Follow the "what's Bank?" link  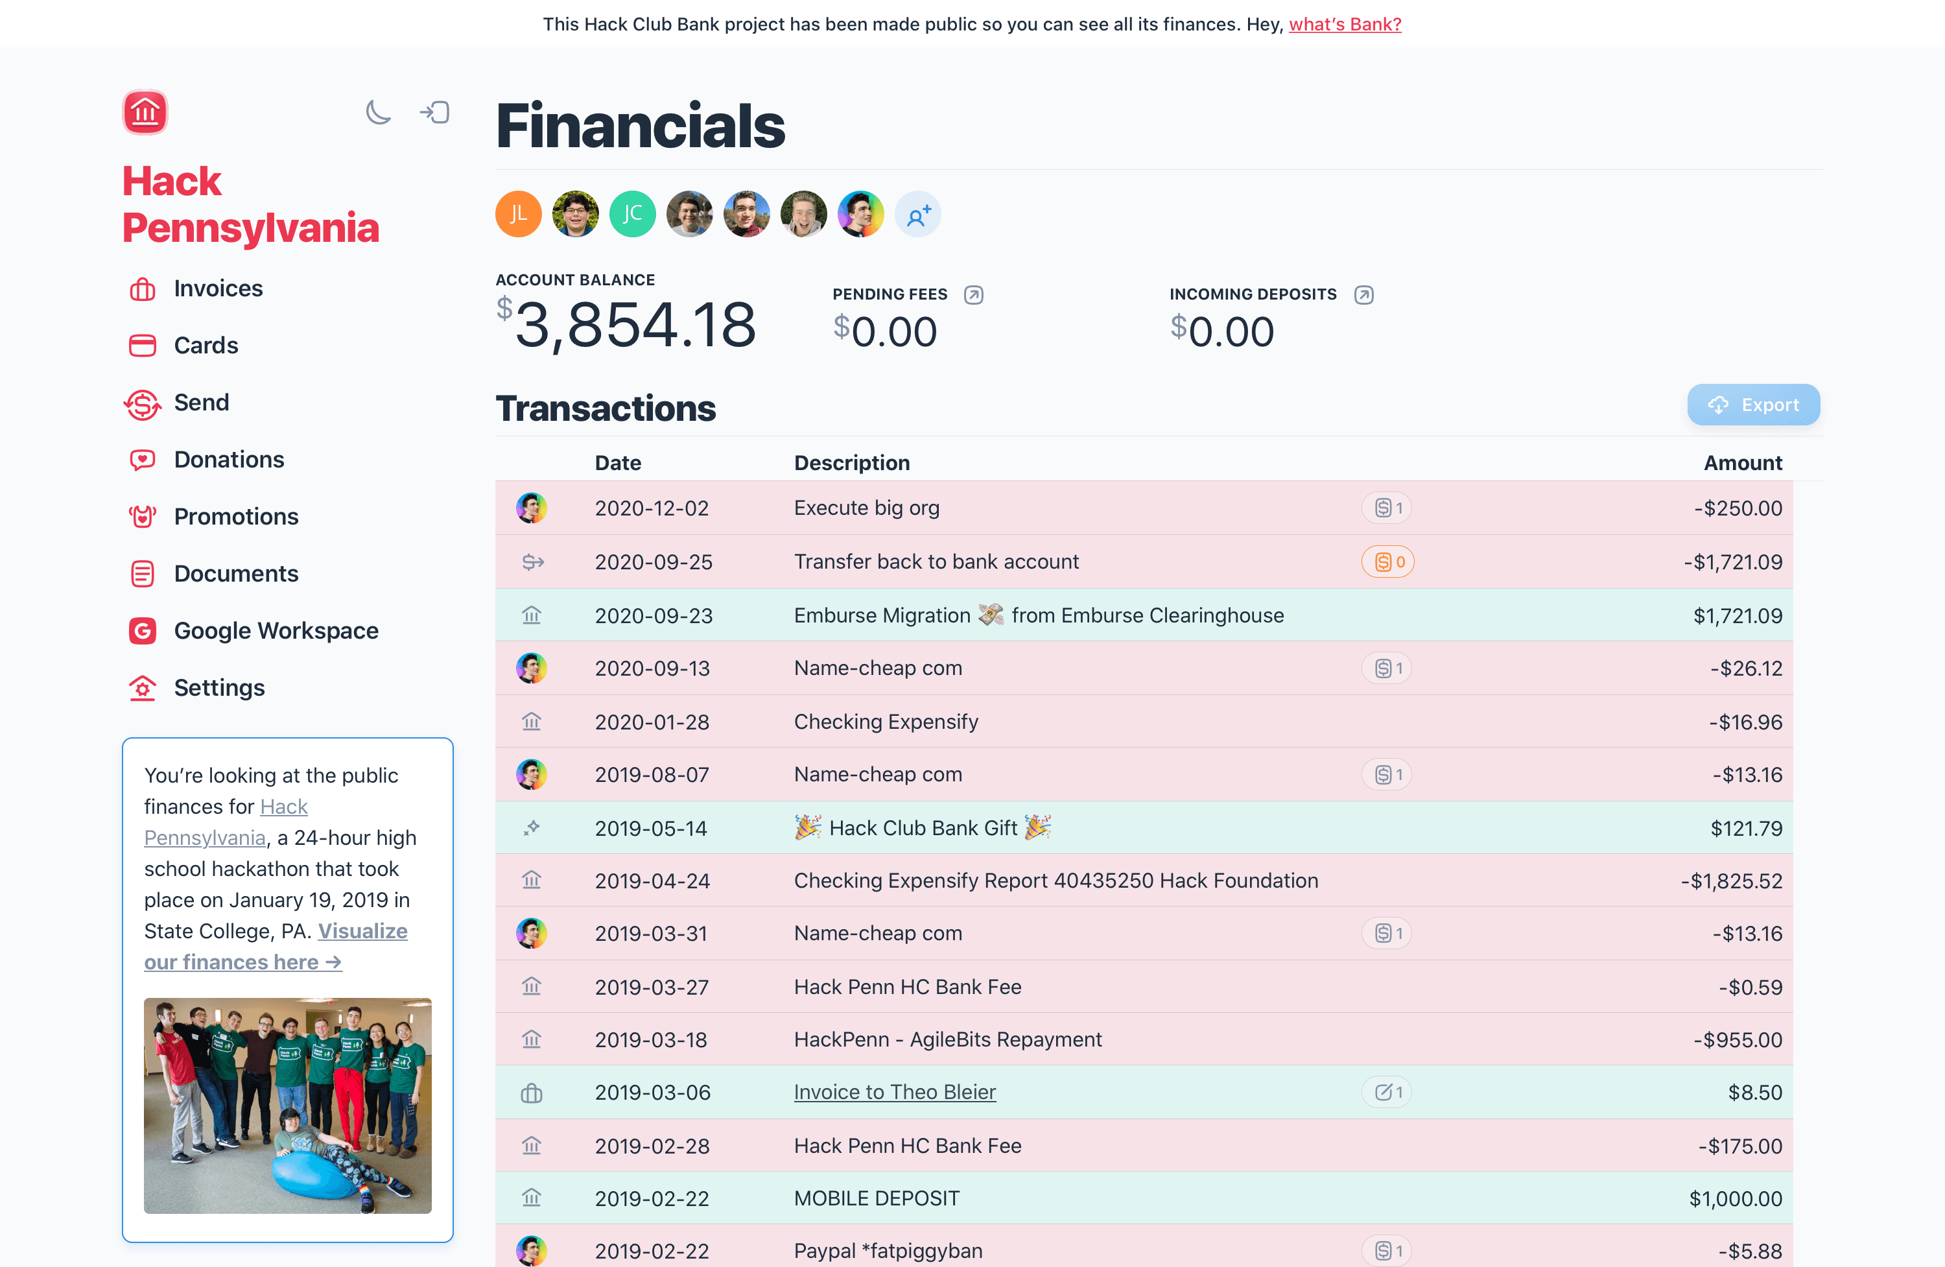coord(1345,25)
